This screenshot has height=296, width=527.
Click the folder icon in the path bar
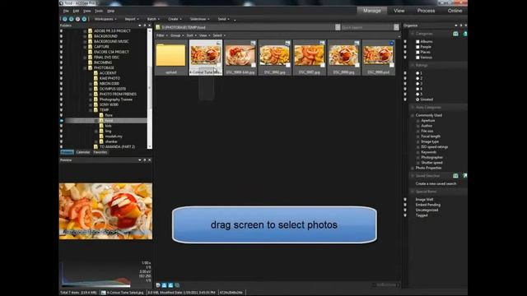tap(158, 27)
